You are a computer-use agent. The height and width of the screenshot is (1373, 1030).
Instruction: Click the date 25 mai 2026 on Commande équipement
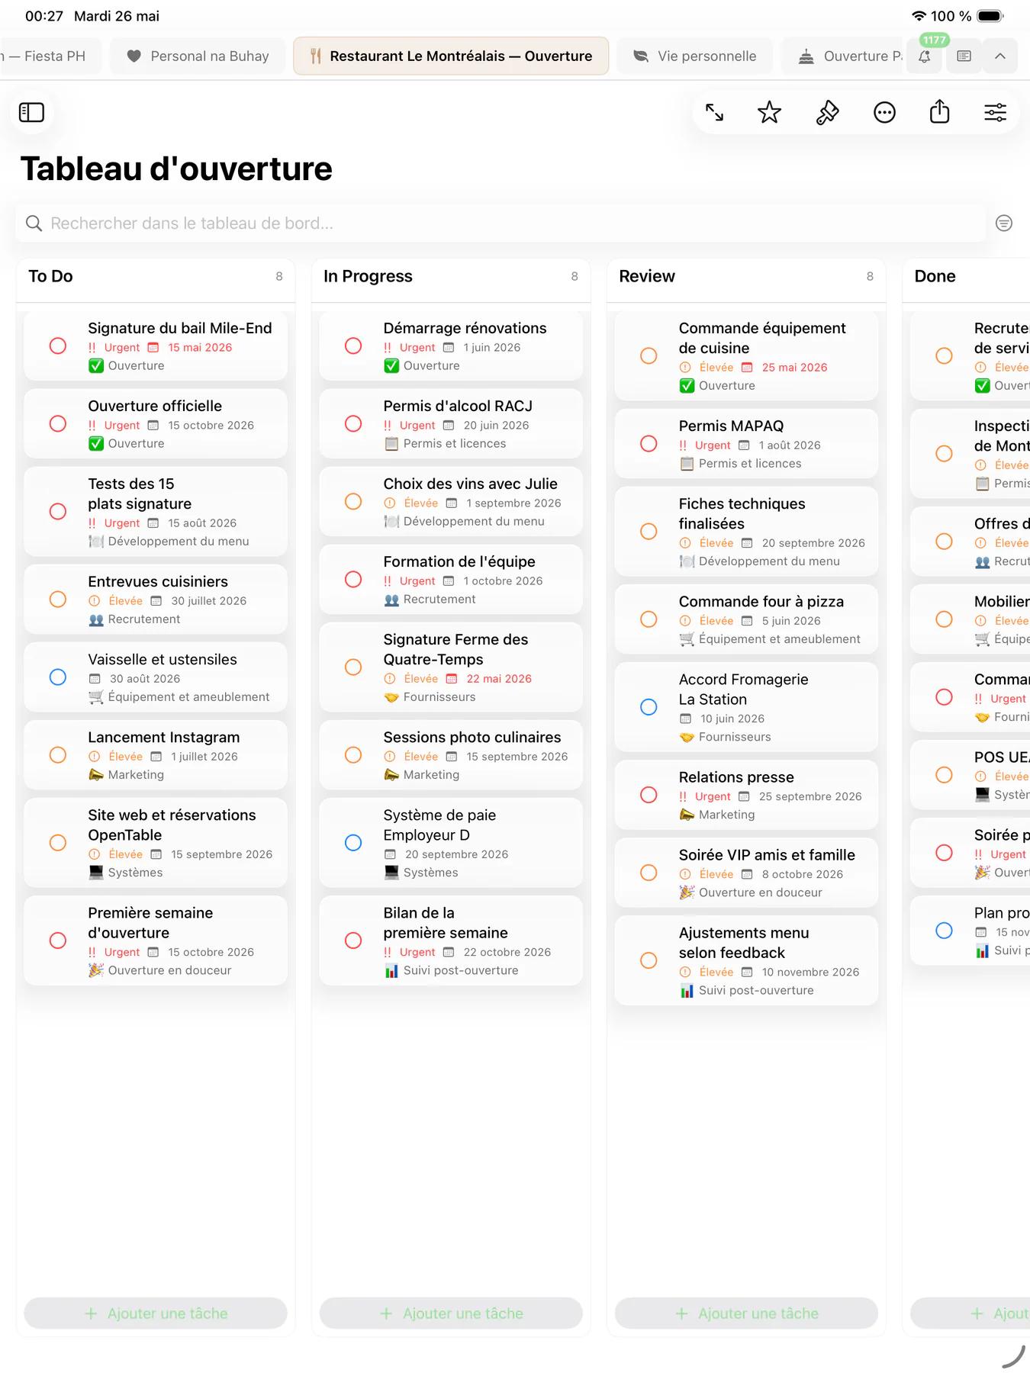[x=794, y=368]
